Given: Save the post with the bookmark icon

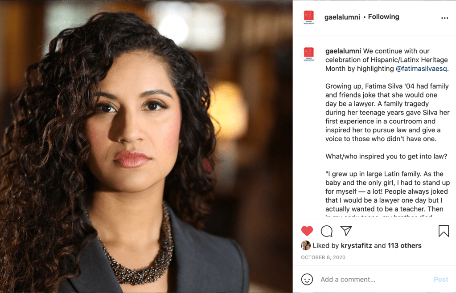Looking at the screenshot, I should [x=444, y=231].
